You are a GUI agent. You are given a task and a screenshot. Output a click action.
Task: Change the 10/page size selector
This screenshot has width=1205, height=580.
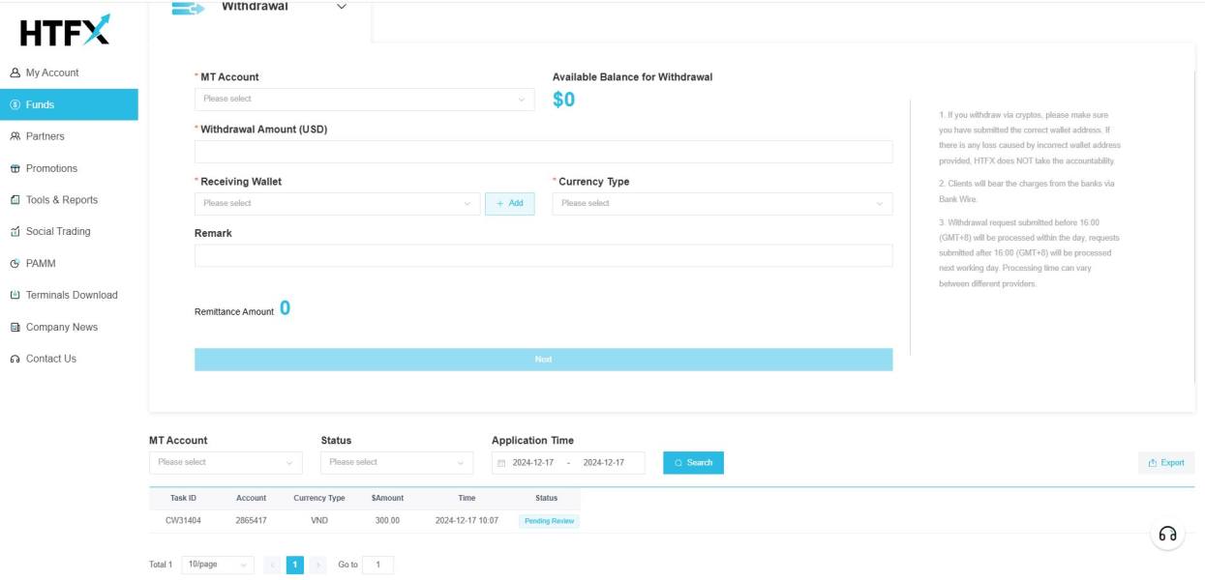coord(217,565)
